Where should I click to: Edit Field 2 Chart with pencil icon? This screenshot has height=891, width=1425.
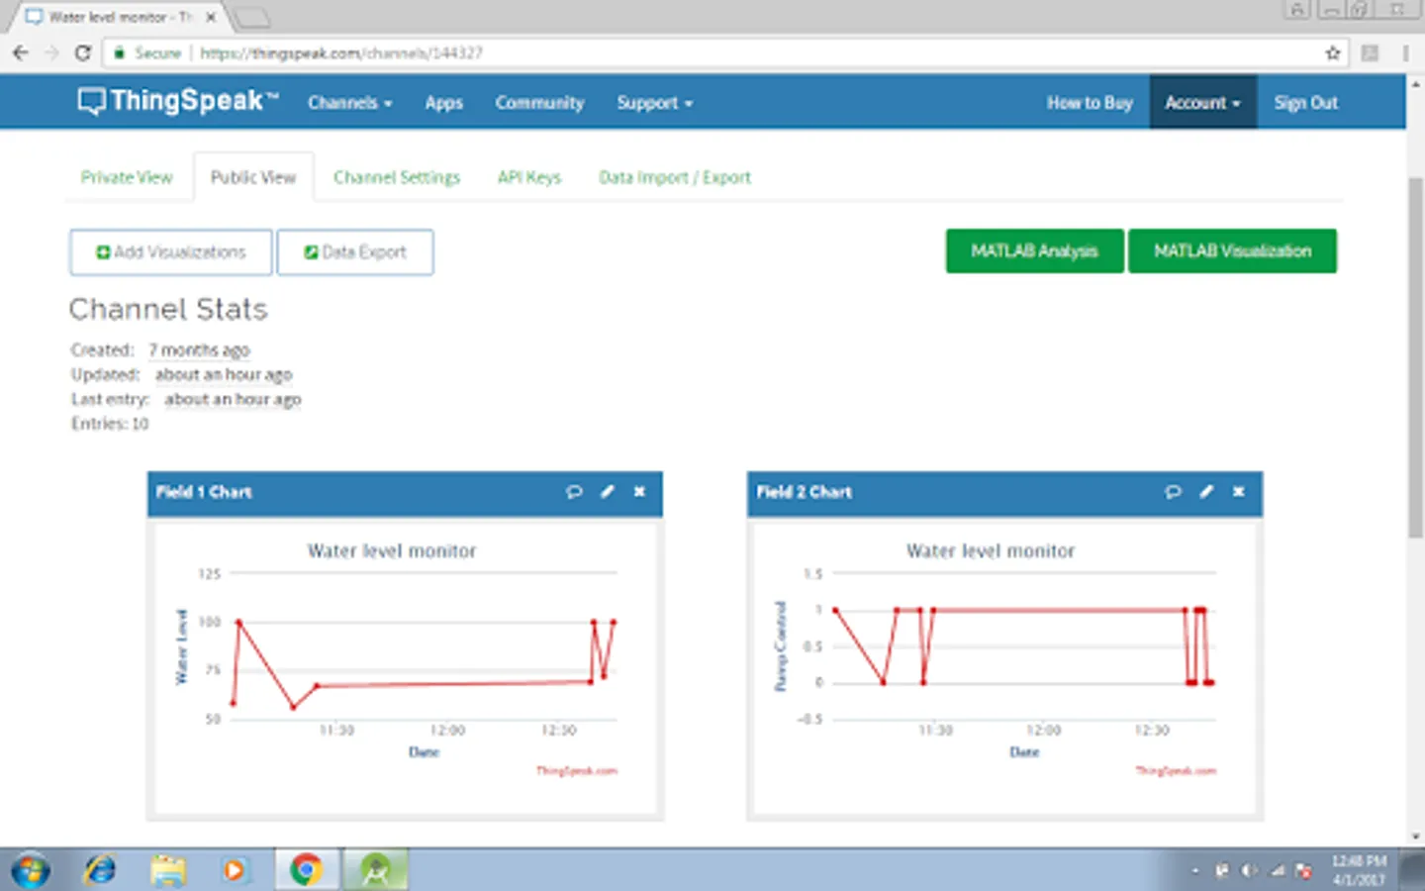pyautogui.click(x=1206, y=492)
